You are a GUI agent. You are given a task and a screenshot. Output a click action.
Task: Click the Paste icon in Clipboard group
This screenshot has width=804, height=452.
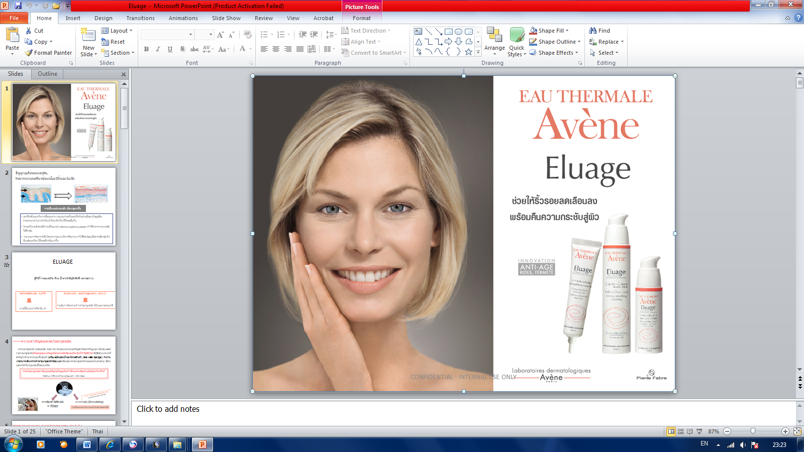(x=12, y=35)
